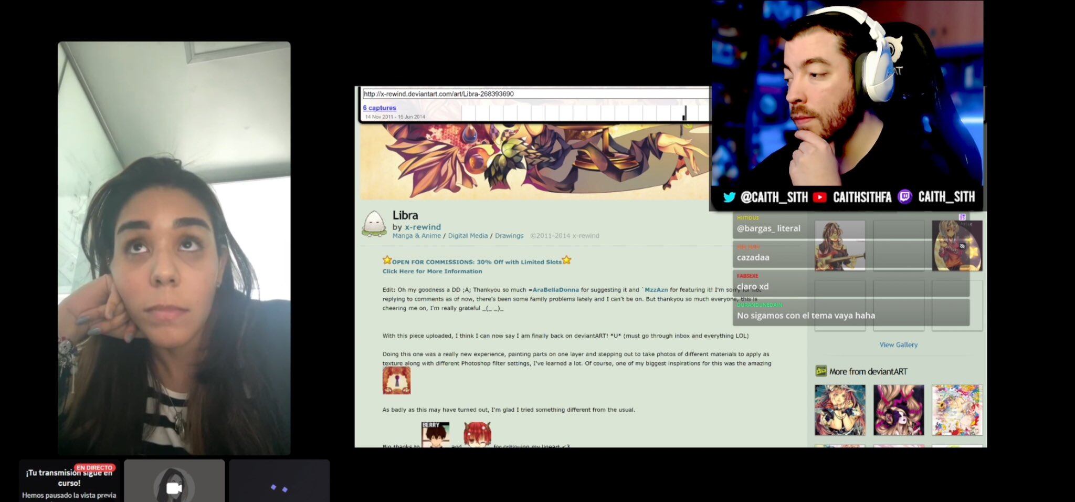
Task: Click the keyhole artist avatar icon
Action: click(396, 380)
